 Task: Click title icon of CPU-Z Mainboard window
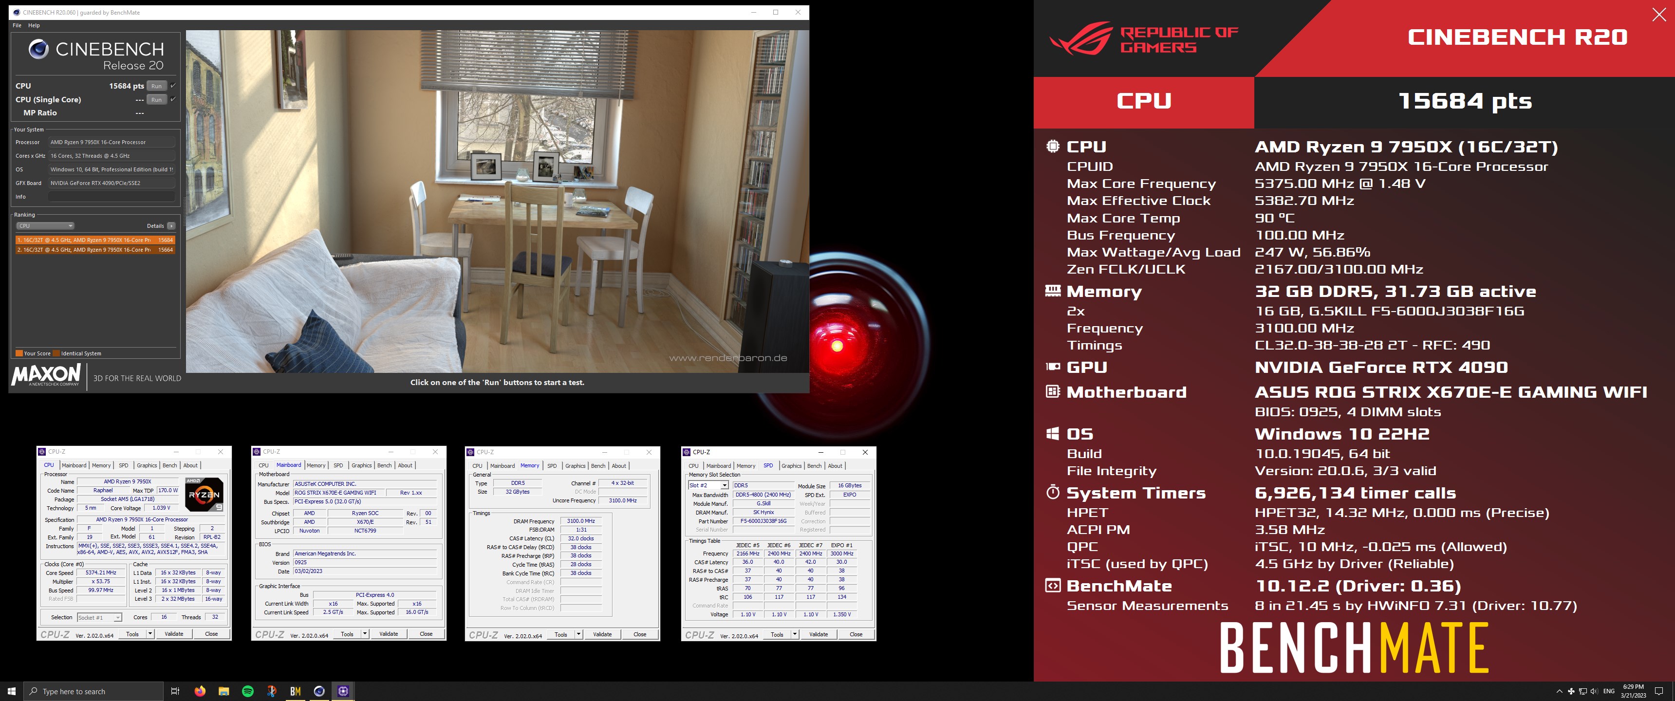(257, 451)
